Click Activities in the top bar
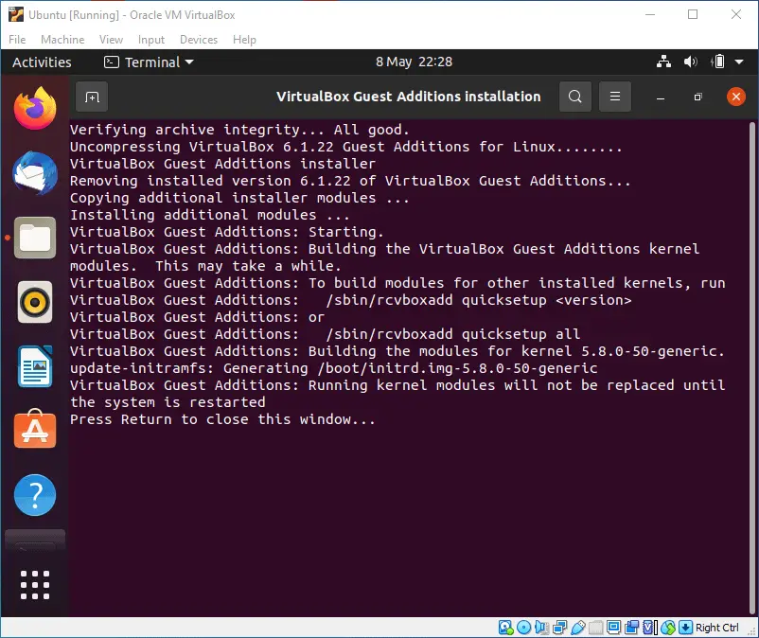The image size is (759, 638). coord(42,62)
